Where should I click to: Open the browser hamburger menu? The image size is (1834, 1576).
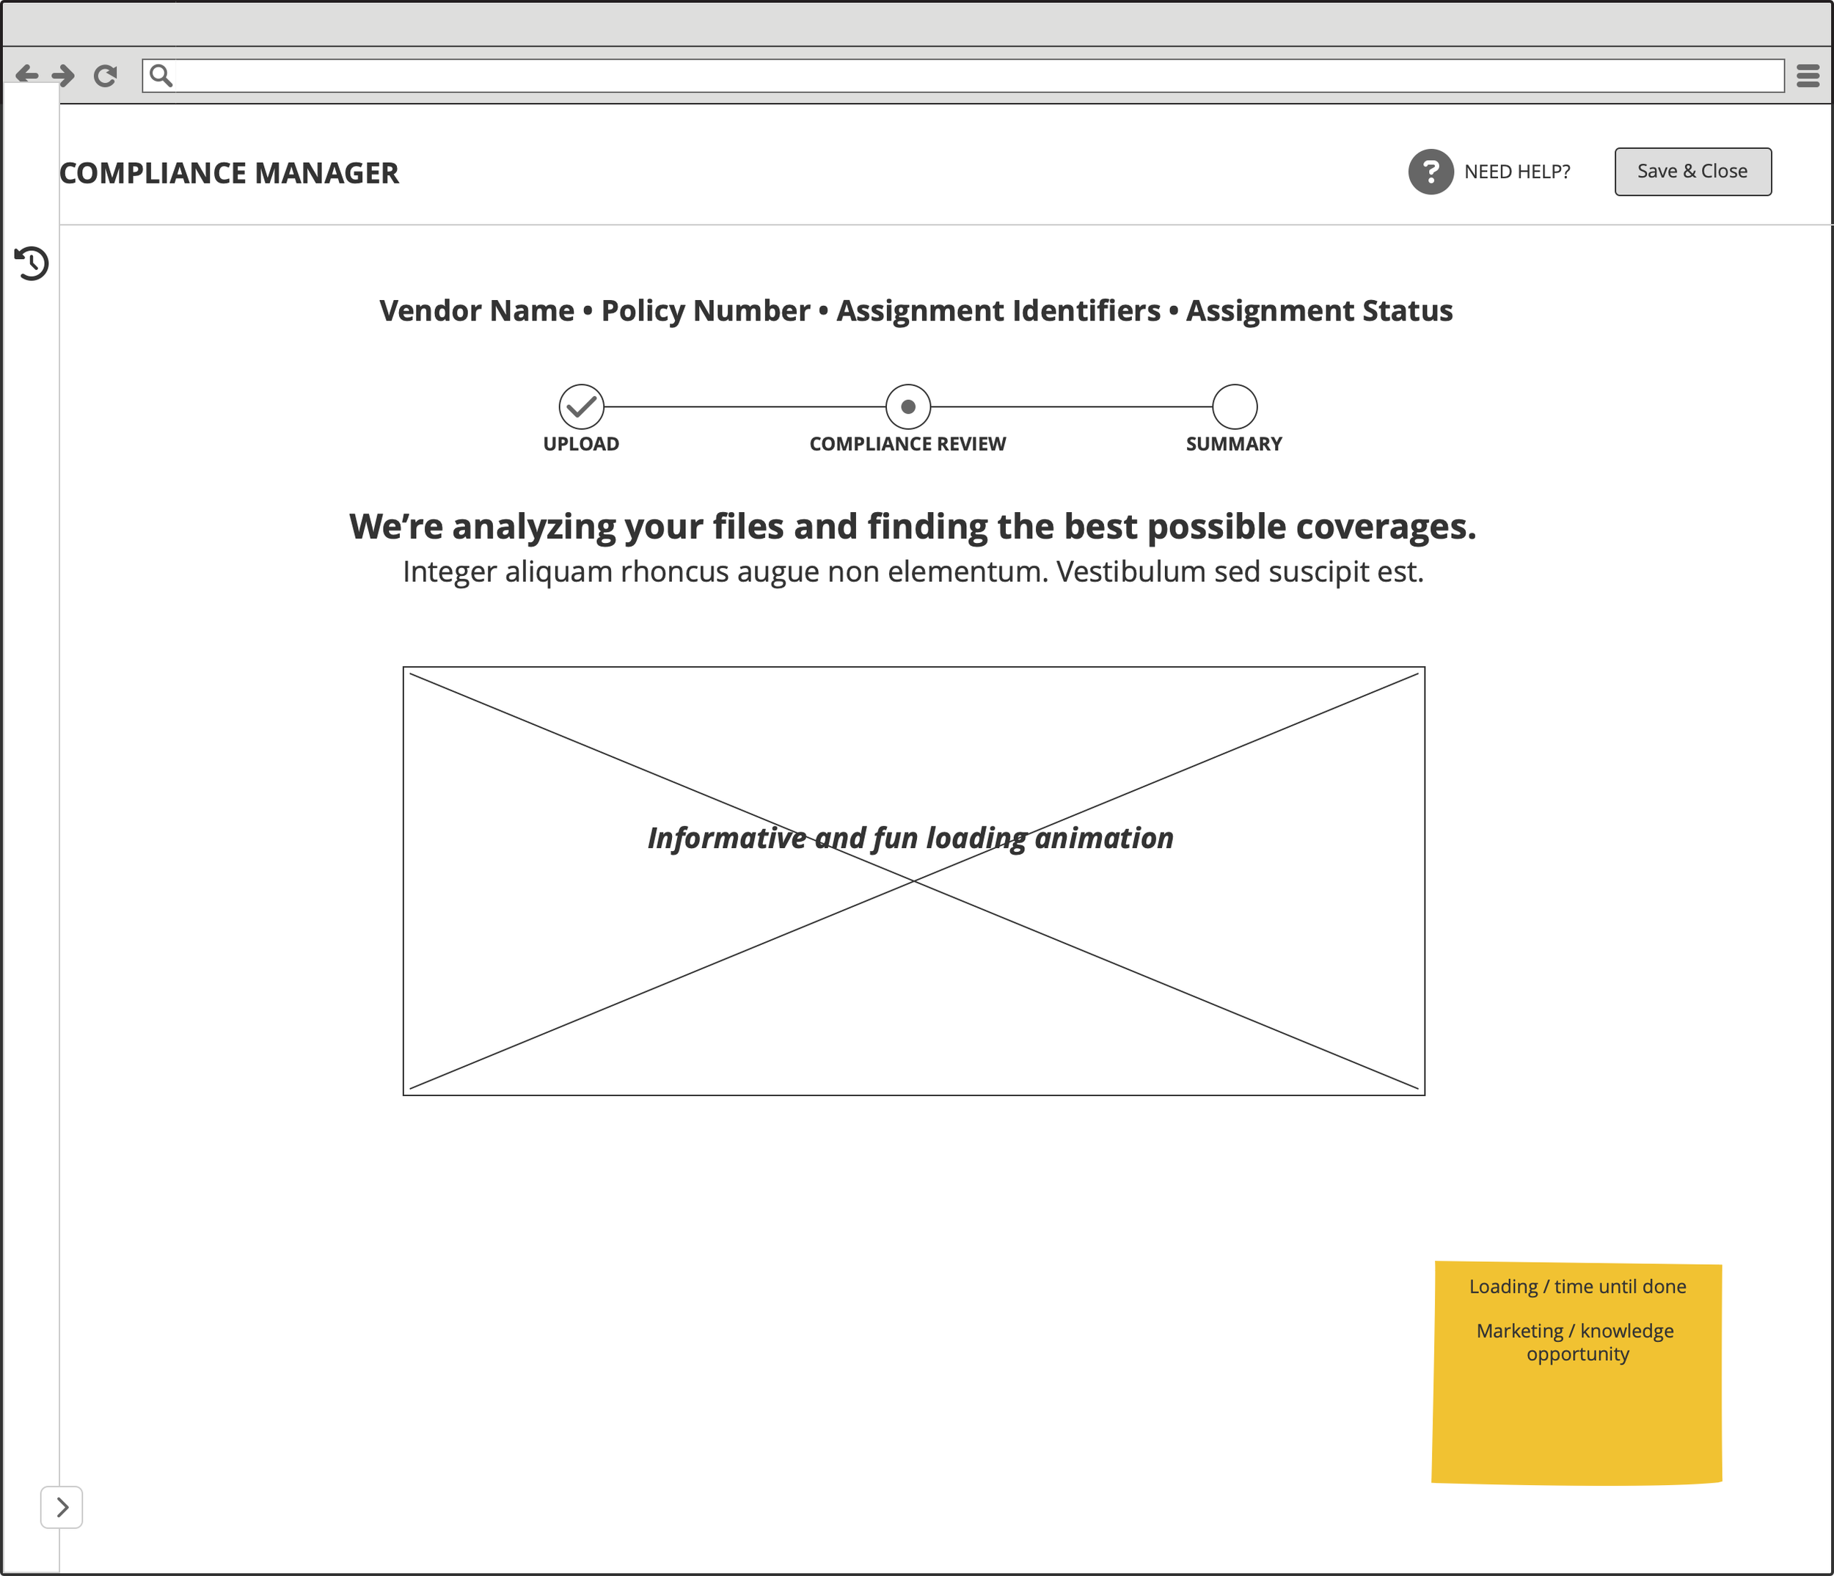point(1808,76)
